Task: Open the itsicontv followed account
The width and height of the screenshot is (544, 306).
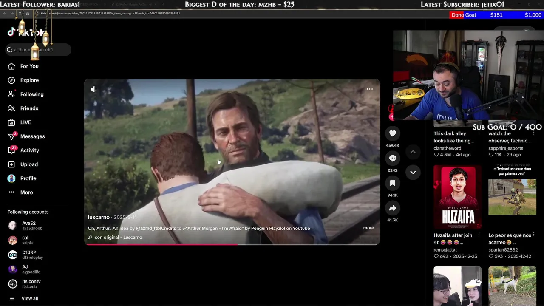Action: (31, 284)
